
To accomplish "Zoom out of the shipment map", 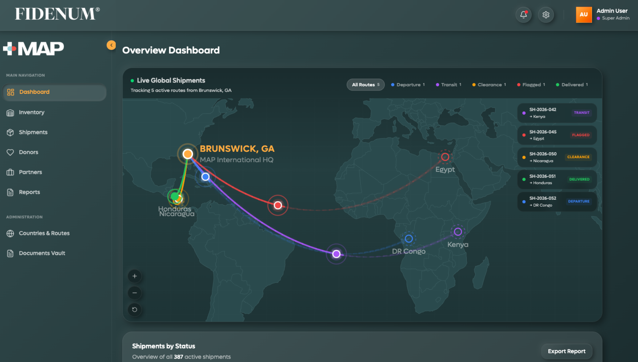I will click(135, 293).
